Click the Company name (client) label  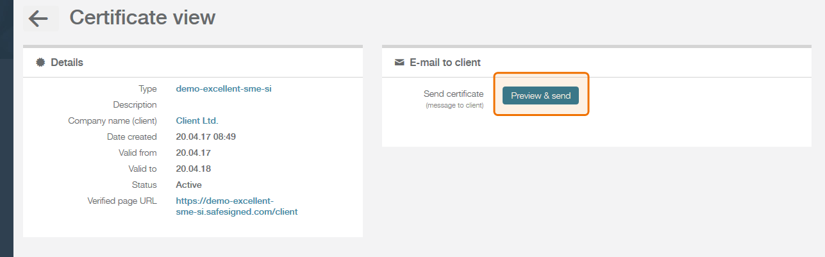113,120
